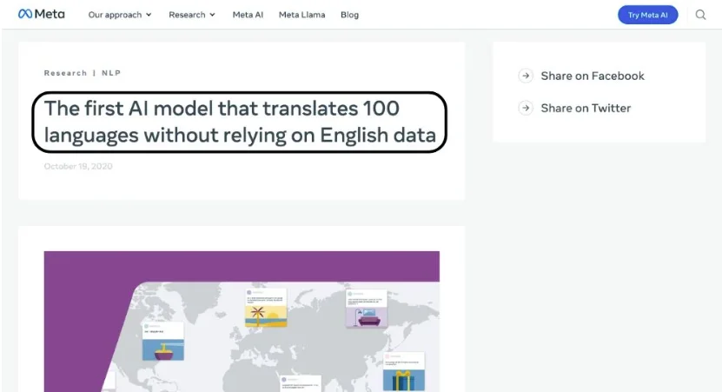Select the gift box card on map
This screenshot has height=392, width=722.
(404, 372)
